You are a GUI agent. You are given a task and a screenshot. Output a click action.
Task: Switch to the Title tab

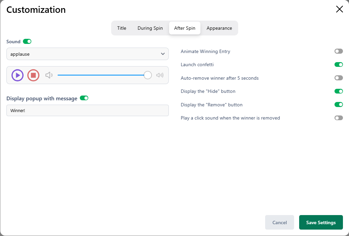click(x=122, y=28)
